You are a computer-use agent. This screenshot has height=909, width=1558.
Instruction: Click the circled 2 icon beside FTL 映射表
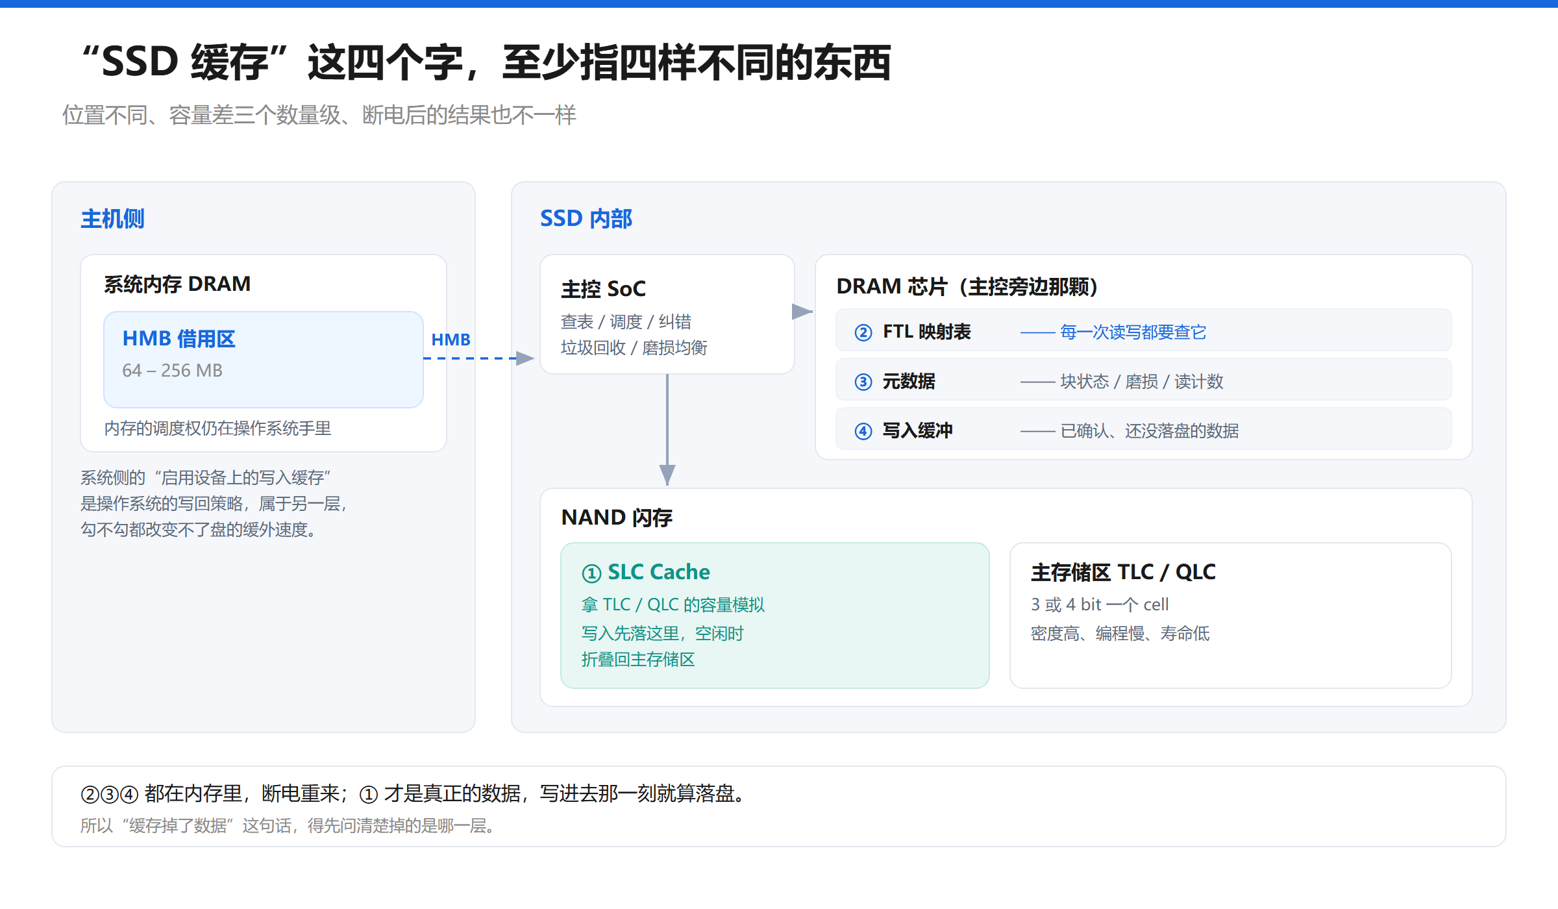tap(863, 332)
